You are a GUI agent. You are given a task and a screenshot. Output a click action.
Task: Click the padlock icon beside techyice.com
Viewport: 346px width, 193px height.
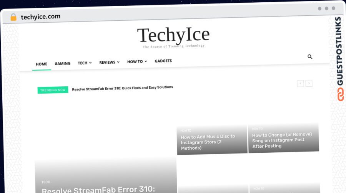tap(13, 17)
